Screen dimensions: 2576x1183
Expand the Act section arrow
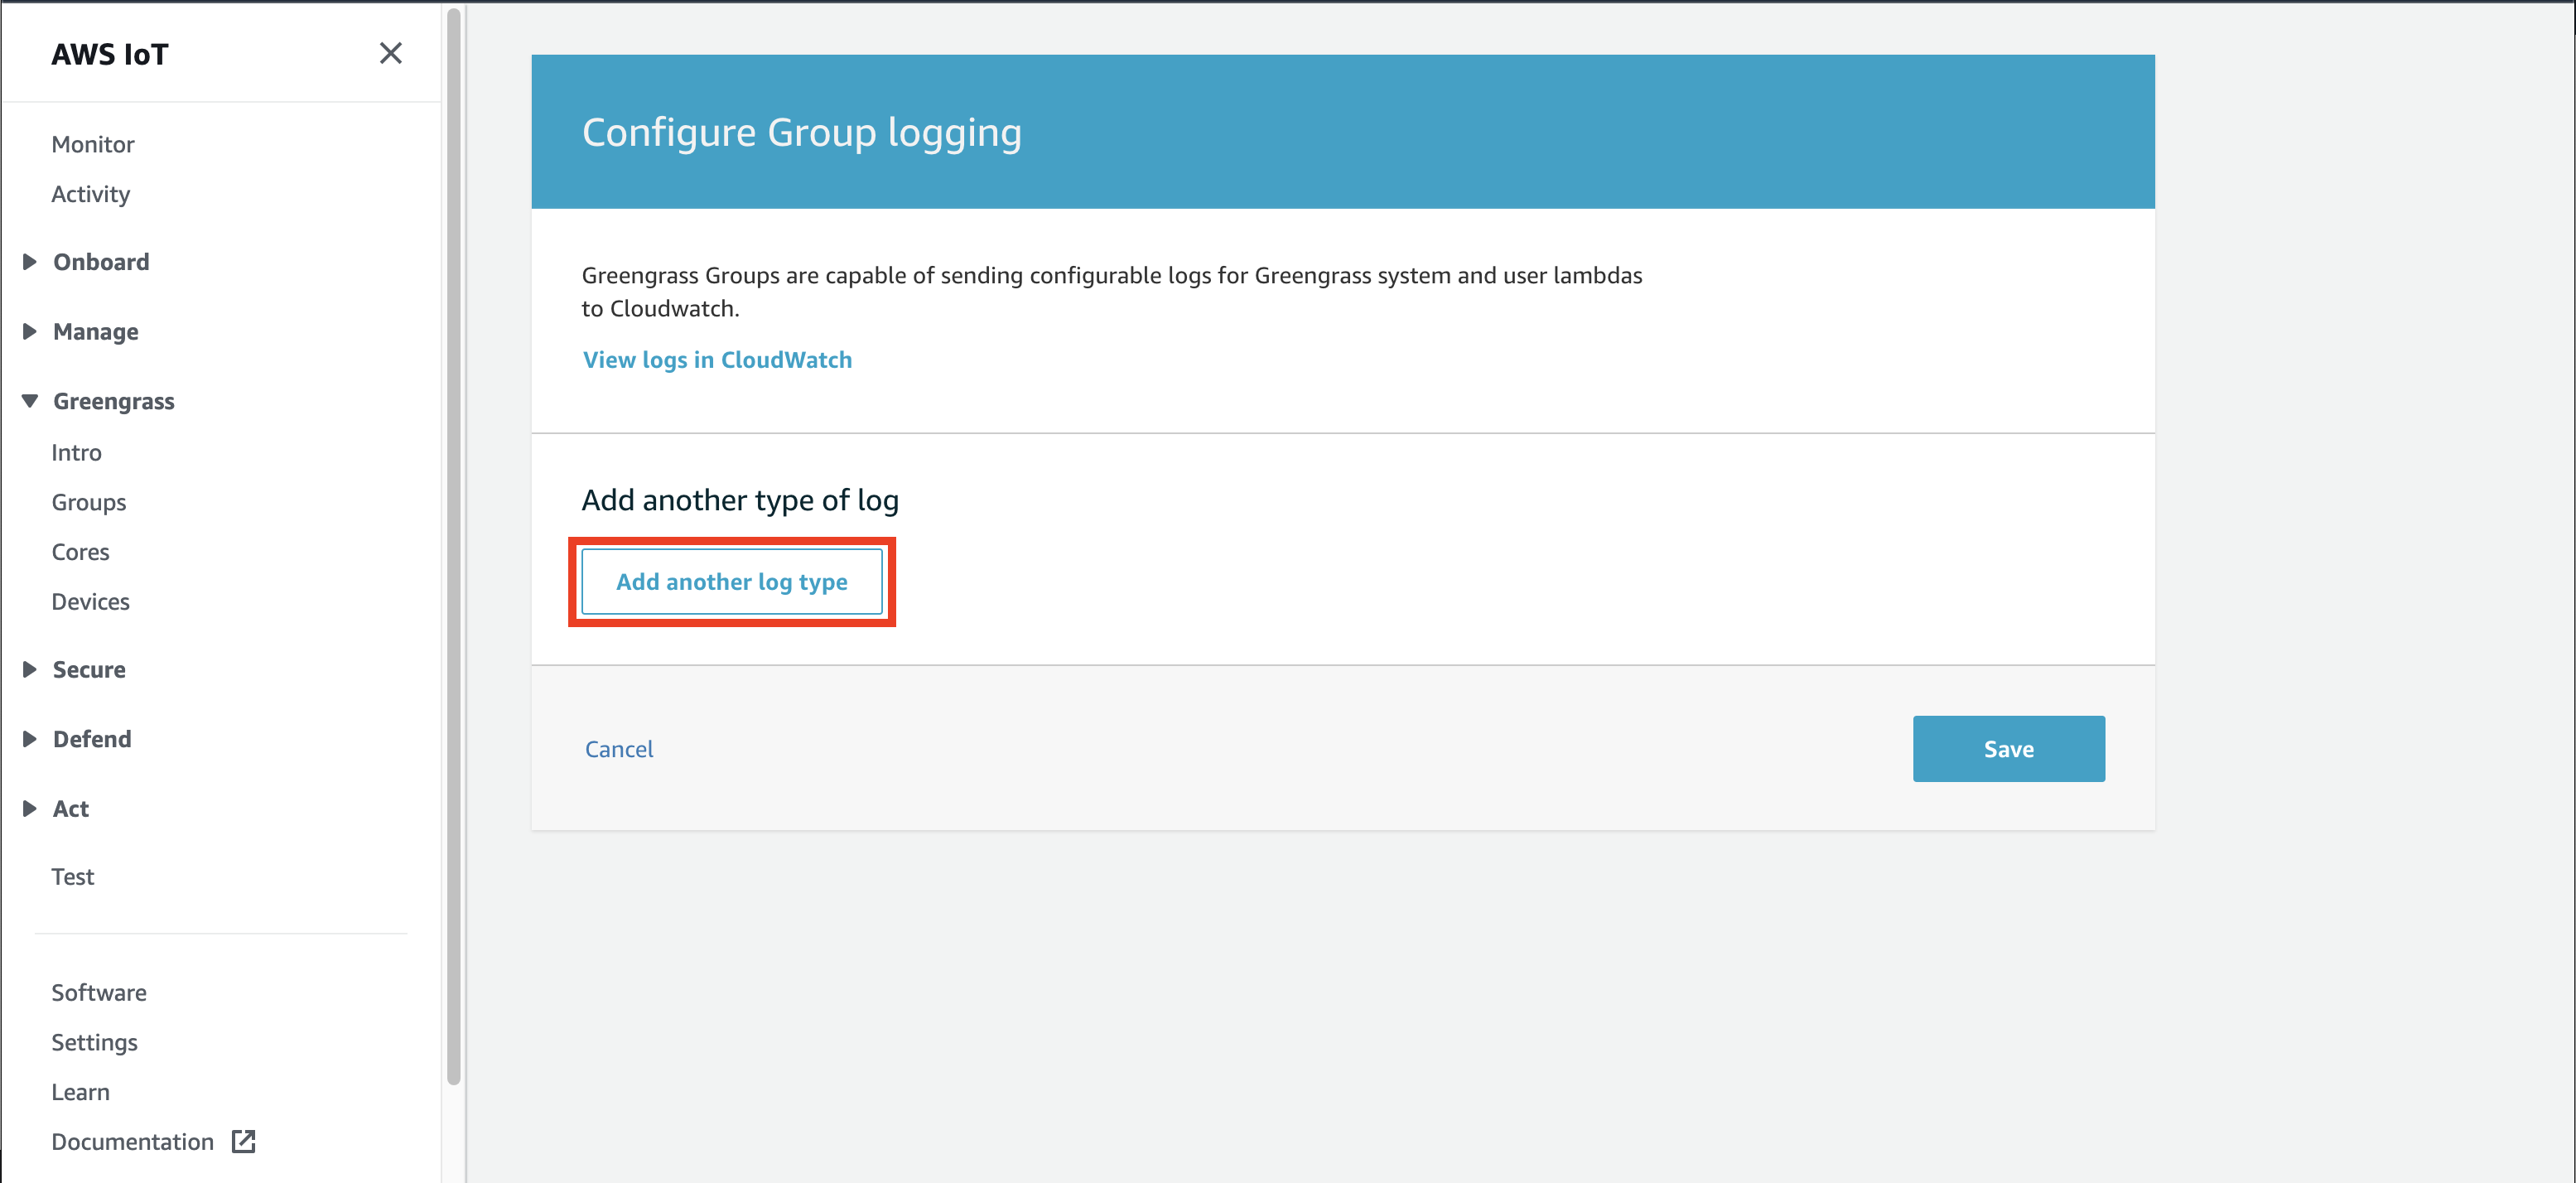[29, 808]
